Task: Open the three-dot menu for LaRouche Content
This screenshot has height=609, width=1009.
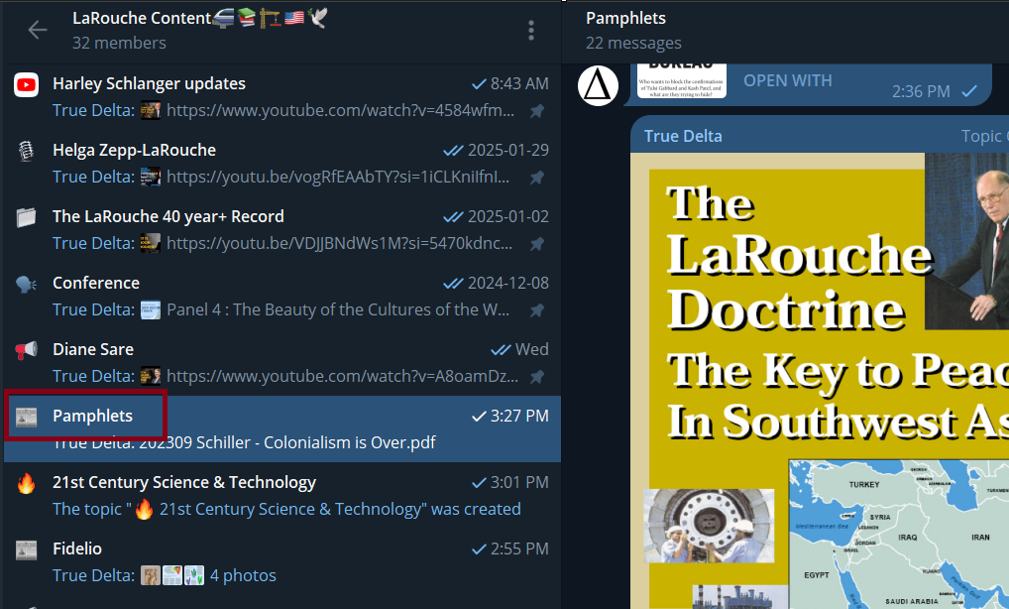Action: click(x=531, y=31)
